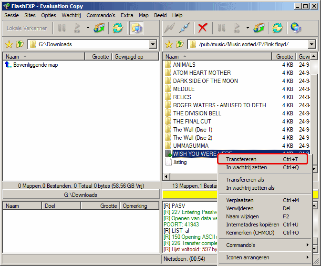Select the ATOM HEART MOTHER folder
321x266 pixels.
click(202, 73)
